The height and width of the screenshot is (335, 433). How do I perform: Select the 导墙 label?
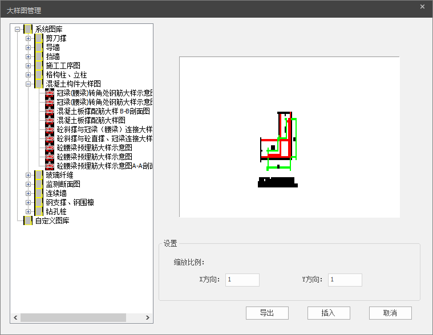52,47
